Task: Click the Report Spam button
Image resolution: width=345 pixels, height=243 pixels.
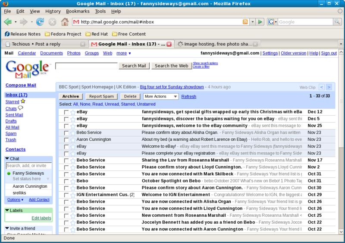Action: 101,97
